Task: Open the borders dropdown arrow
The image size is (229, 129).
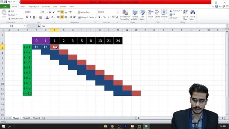Action: tap(43, 18)
